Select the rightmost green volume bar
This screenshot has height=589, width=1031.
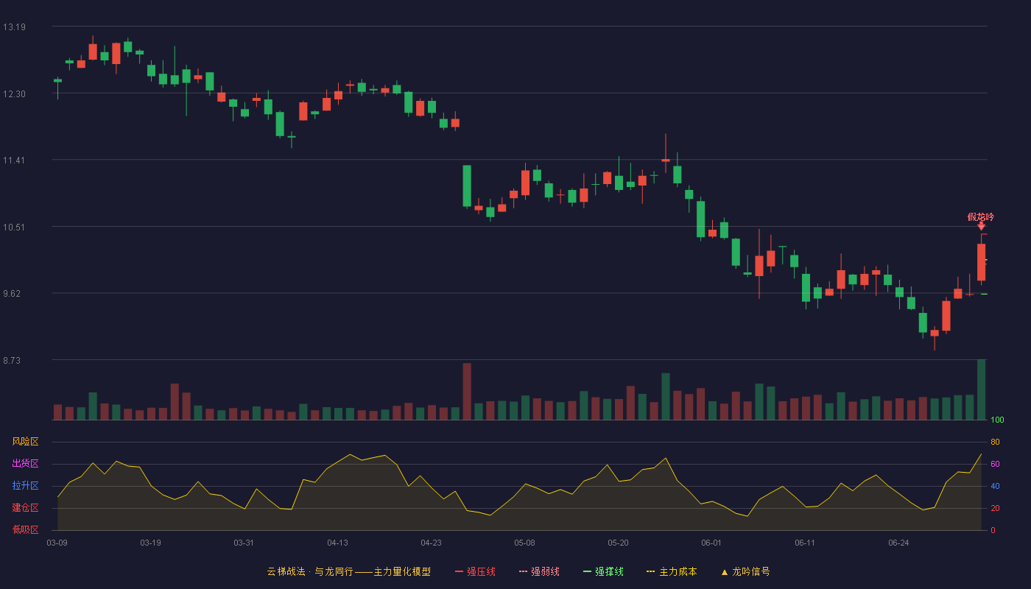coord(981,390)
